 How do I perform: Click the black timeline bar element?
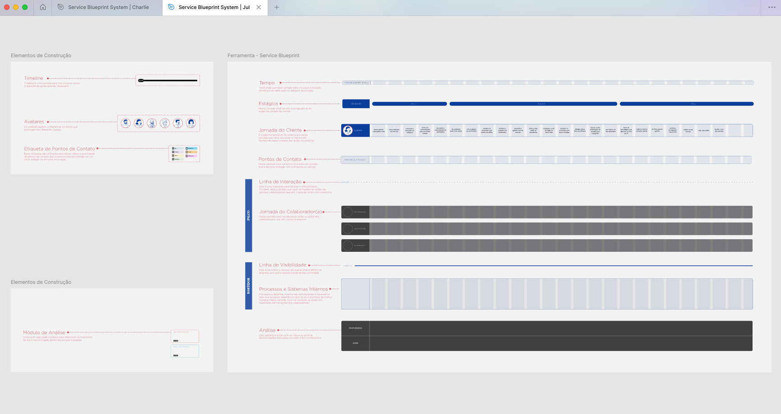[168, 81]
